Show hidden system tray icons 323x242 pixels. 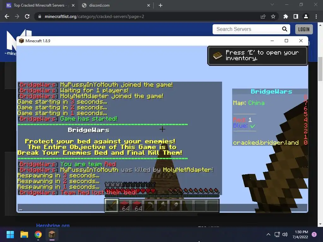pyautogui.click(x=268, y=234)
